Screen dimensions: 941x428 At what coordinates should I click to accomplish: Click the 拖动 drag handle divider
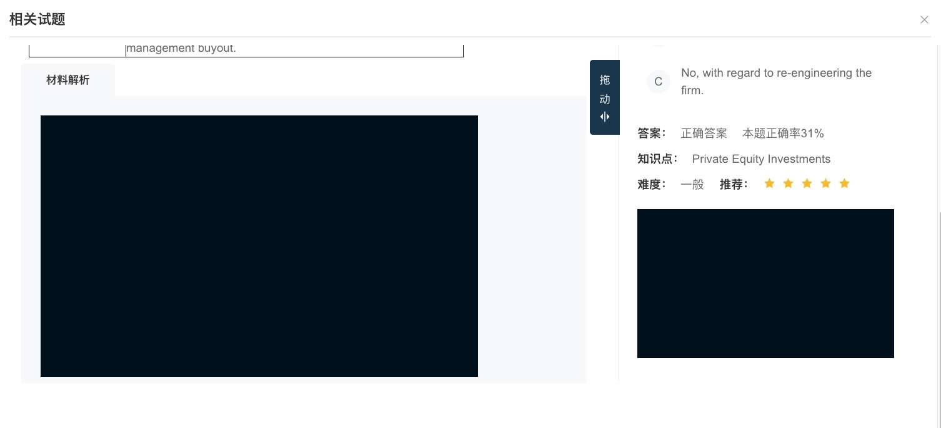point(605,97)
